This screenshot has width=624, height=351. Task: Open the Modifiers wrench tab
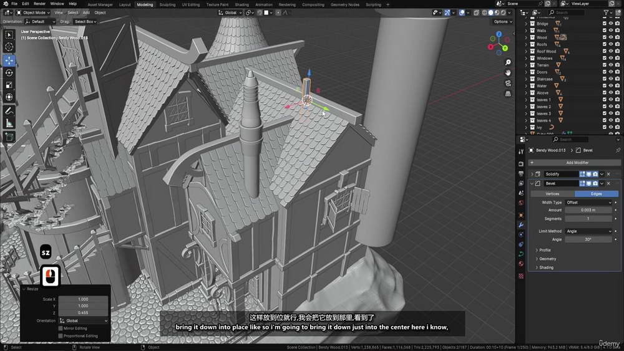pos(521,225)
